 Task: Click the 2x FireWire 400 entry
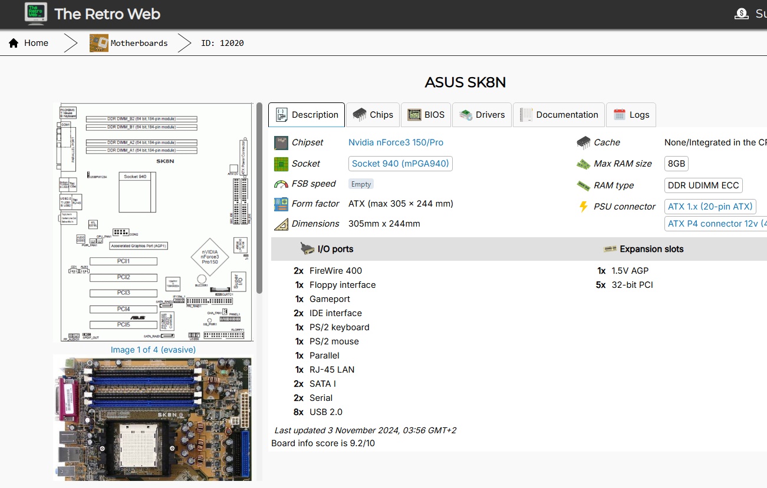(327, 271)
